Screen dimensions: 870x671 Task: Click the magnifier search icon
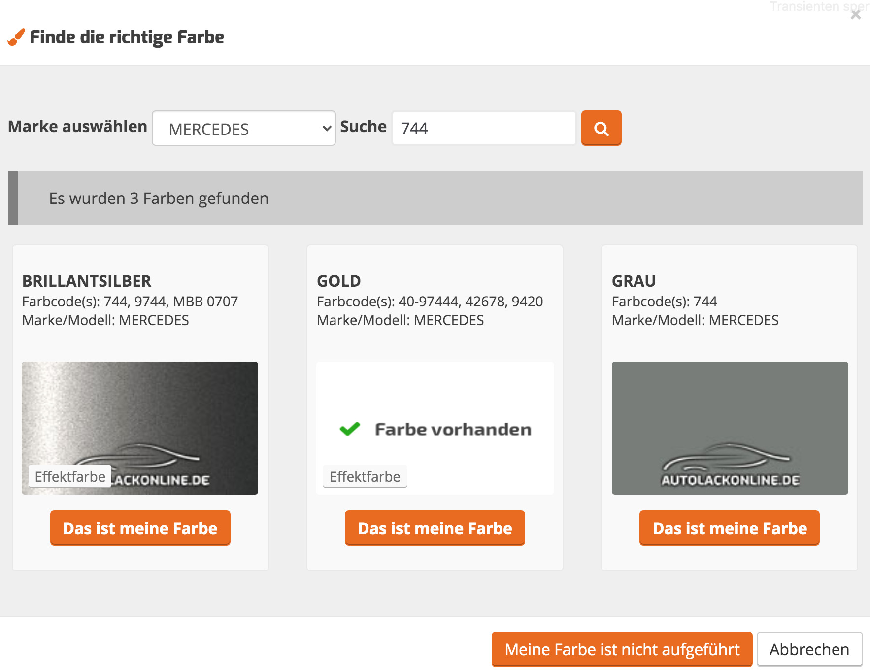[x=601, y=128]
